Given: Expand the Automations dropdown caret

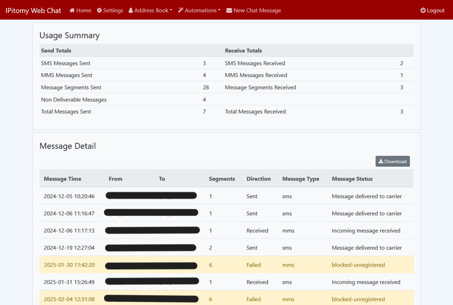Looking at the screenshot, I should 219,11.
